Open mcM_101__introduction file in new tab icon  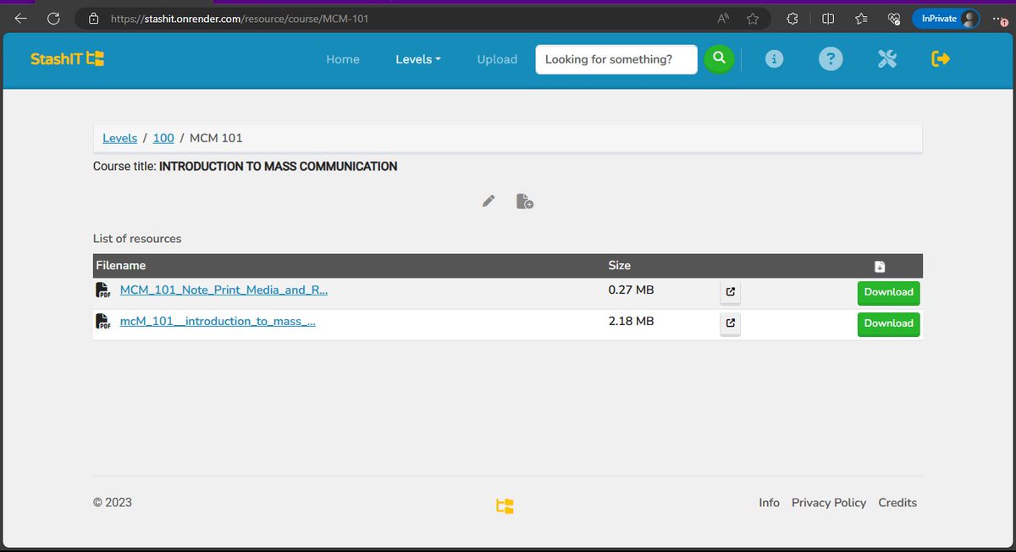pos(731,323)
